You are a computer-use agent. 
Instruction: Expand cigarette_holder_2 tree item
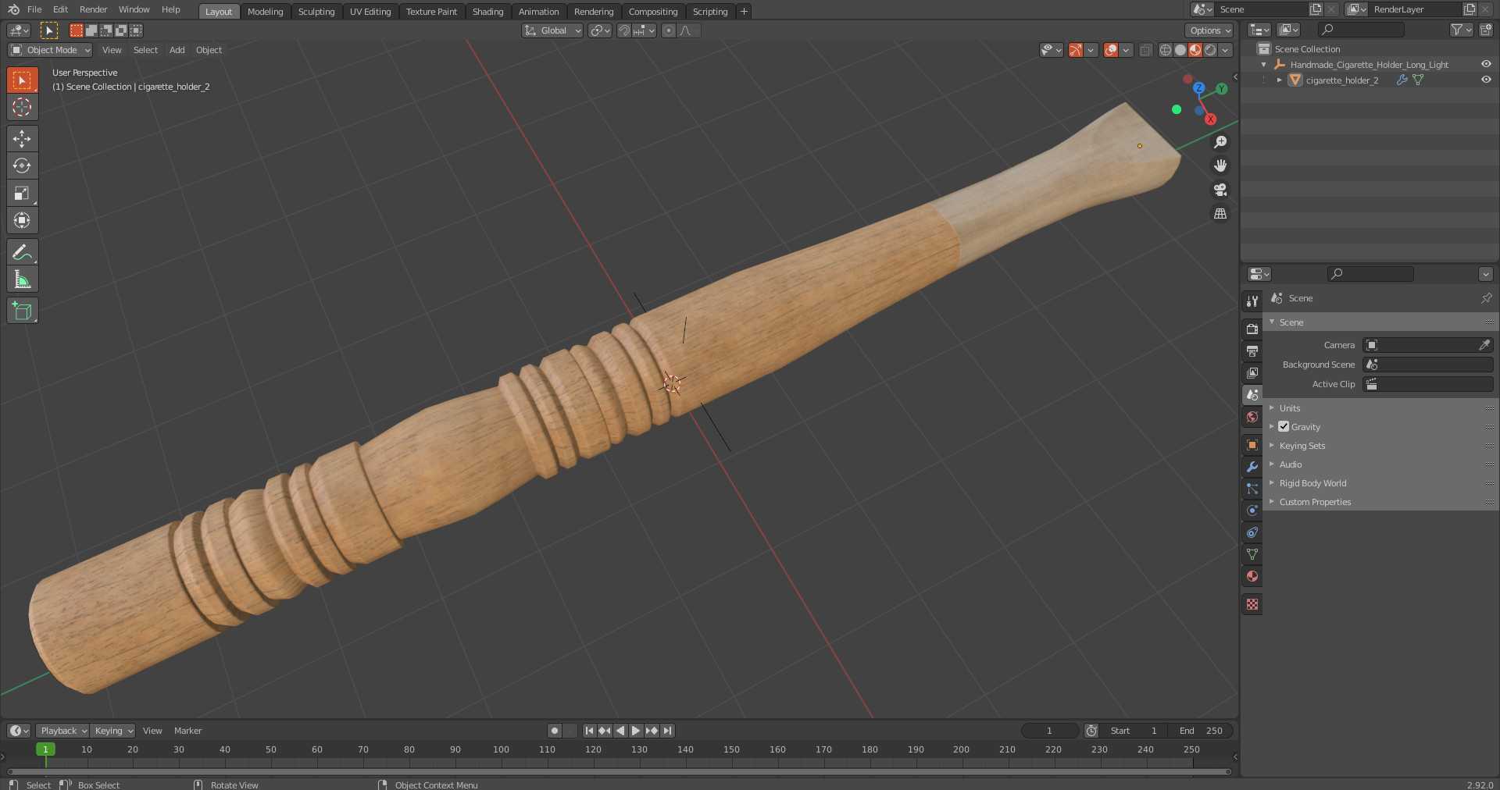(x=1279, y=80)
